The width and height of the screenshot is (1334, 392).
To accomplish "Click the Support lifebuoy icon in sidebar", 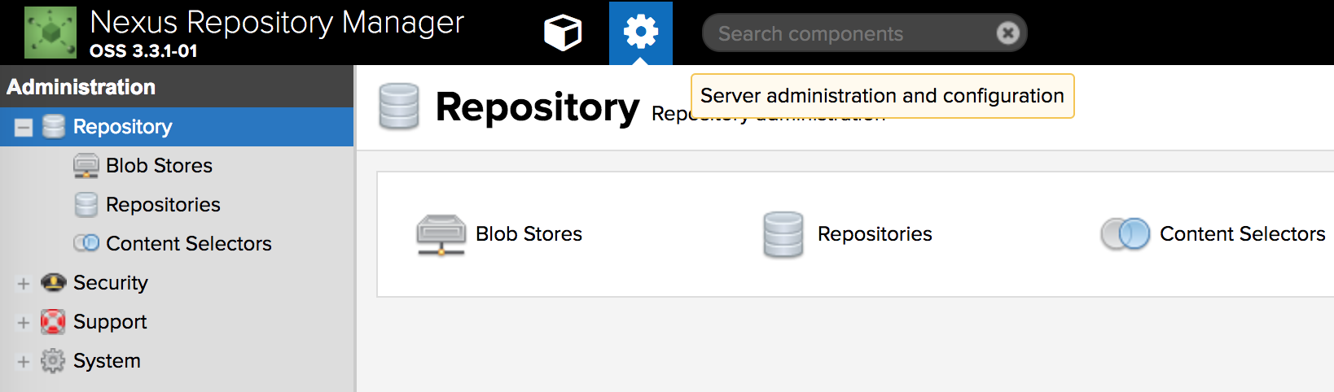I will 53,321.
